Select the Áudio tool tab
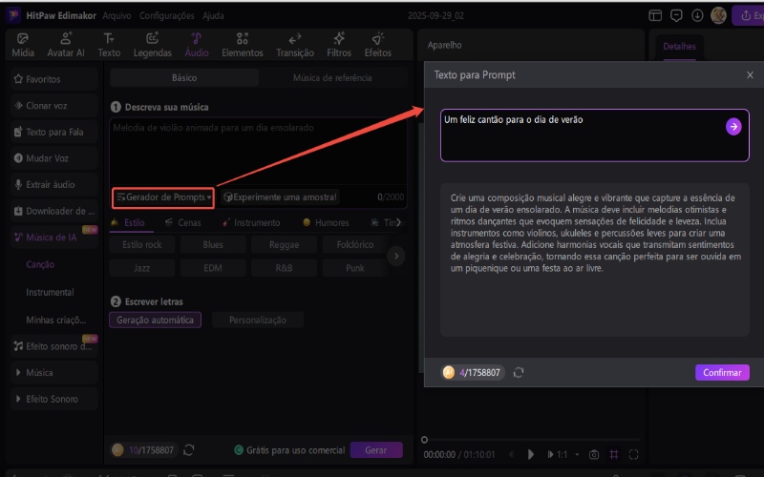 coord(197,45)
